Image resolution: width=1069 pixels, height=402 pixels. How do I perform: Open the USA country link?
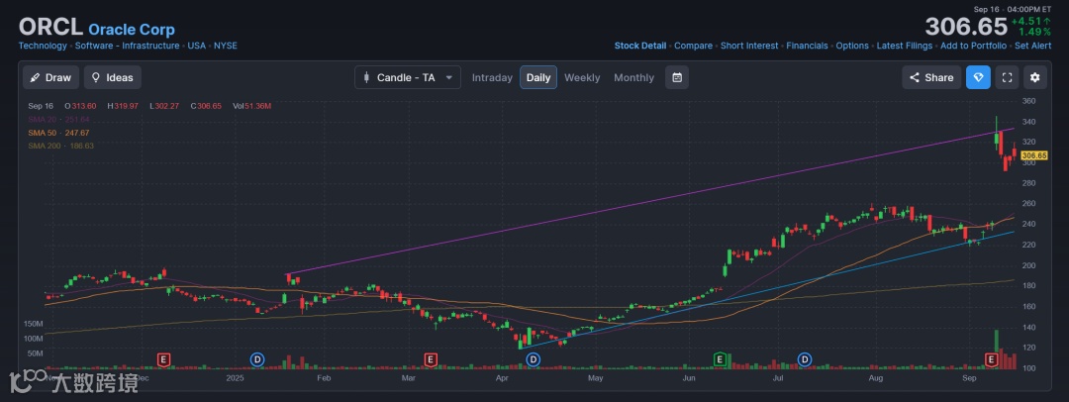196,46
